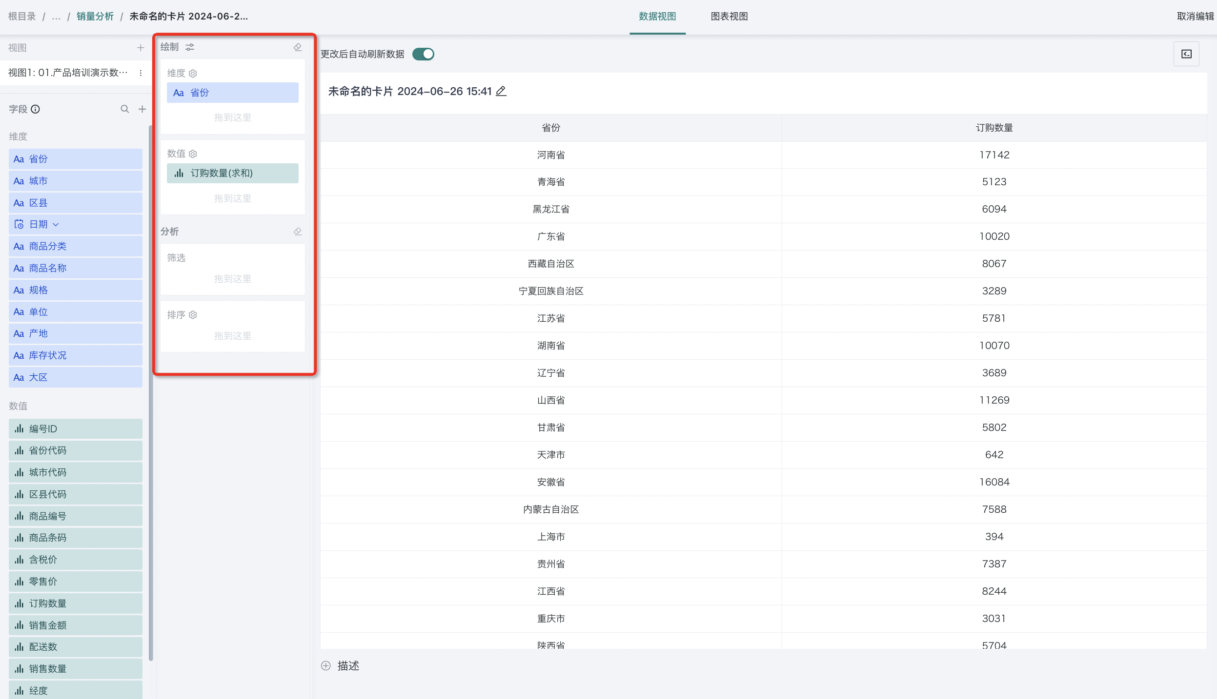Viewport: 1217px width, 699px height.
Task: Collapse the panel with top-right icon
Action: [x=1186, y=54]
